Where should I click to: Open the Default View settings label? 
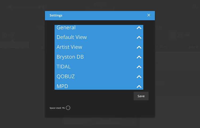point(71,37)
